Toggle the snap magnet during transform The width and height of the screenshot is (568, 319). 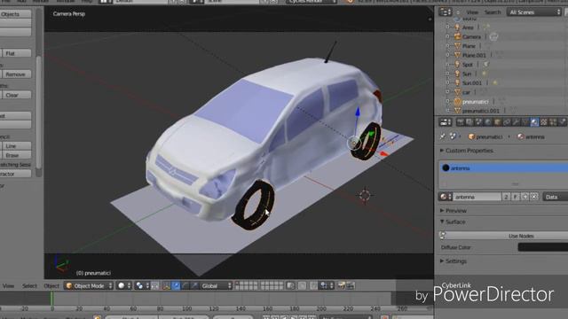coord(313,285)
